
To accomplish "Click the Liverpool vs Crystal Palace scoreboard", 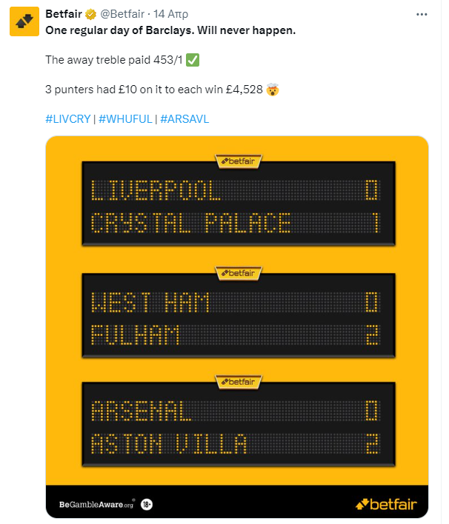I will 237,204.
